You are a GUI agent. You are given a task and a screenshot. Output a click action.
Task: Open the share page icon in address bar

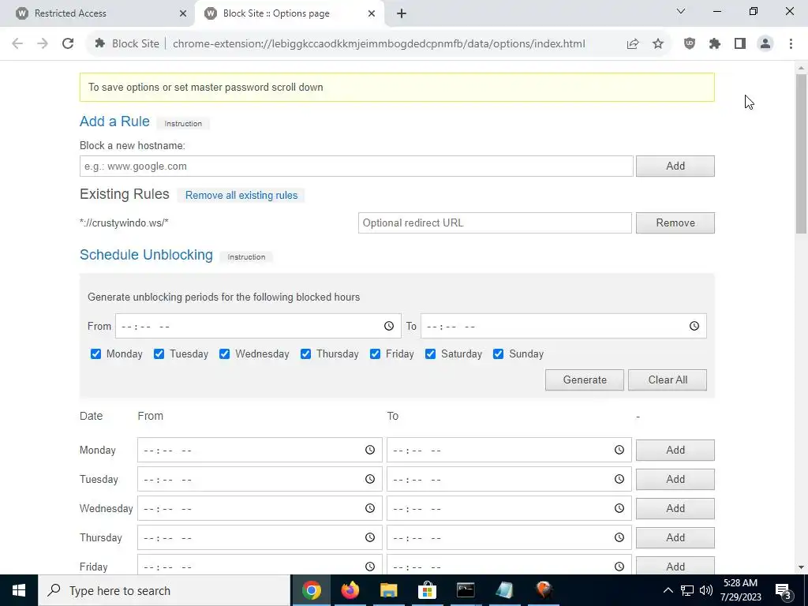tap(633, 44)
